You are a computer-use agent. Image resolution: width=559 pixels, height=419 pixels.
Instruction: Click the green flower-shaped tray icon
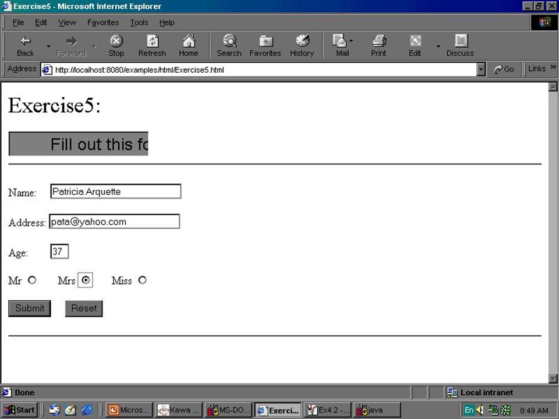pyautogui.click(x=505, y=410)
